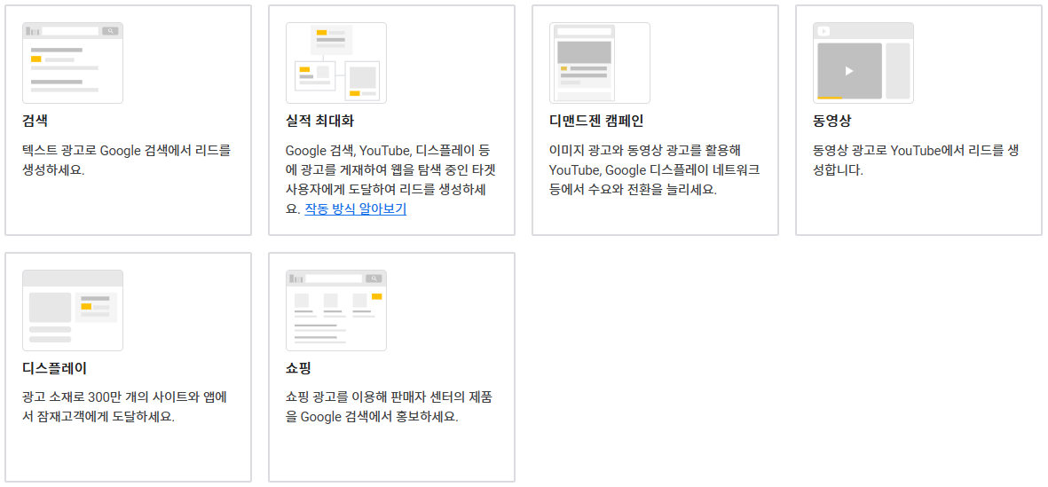Select the 검색 campaign type title
This screenshot has height=487, width=1048.
[35, 121]
